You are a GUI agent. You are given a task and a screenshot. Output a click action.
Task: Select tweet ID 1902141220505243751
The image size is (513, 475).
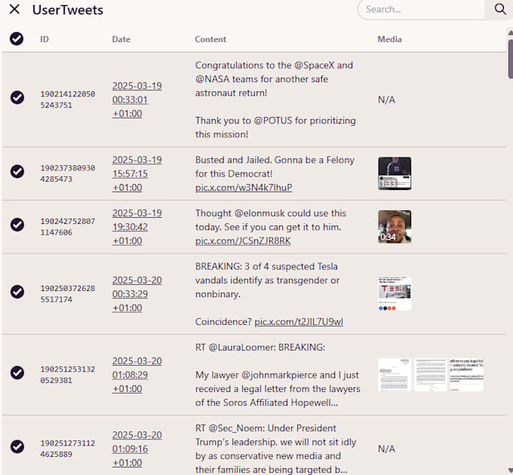coord(68,100)
